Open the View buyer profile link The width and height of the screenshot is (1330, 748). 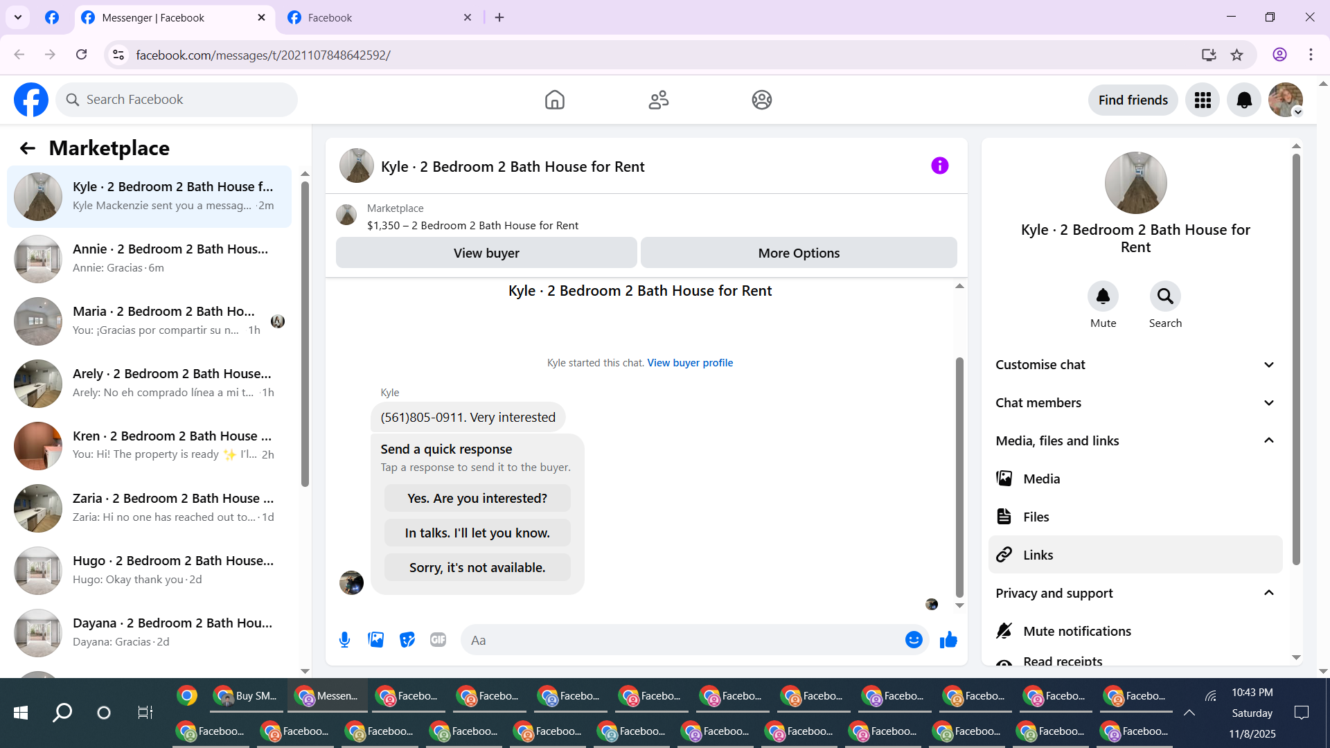[689, 363]
